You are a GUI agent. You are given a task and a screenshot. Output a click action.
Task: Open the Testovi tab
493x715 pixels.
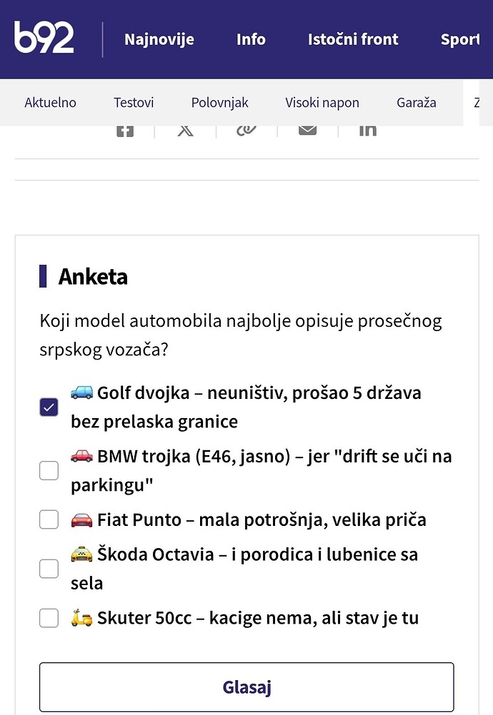click(134, 103)
